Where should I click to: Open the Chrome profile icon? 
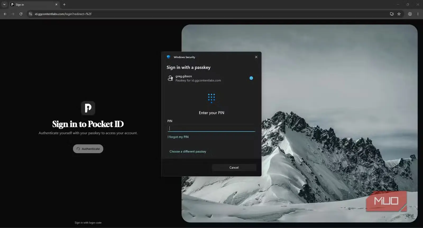coord(410,14)
